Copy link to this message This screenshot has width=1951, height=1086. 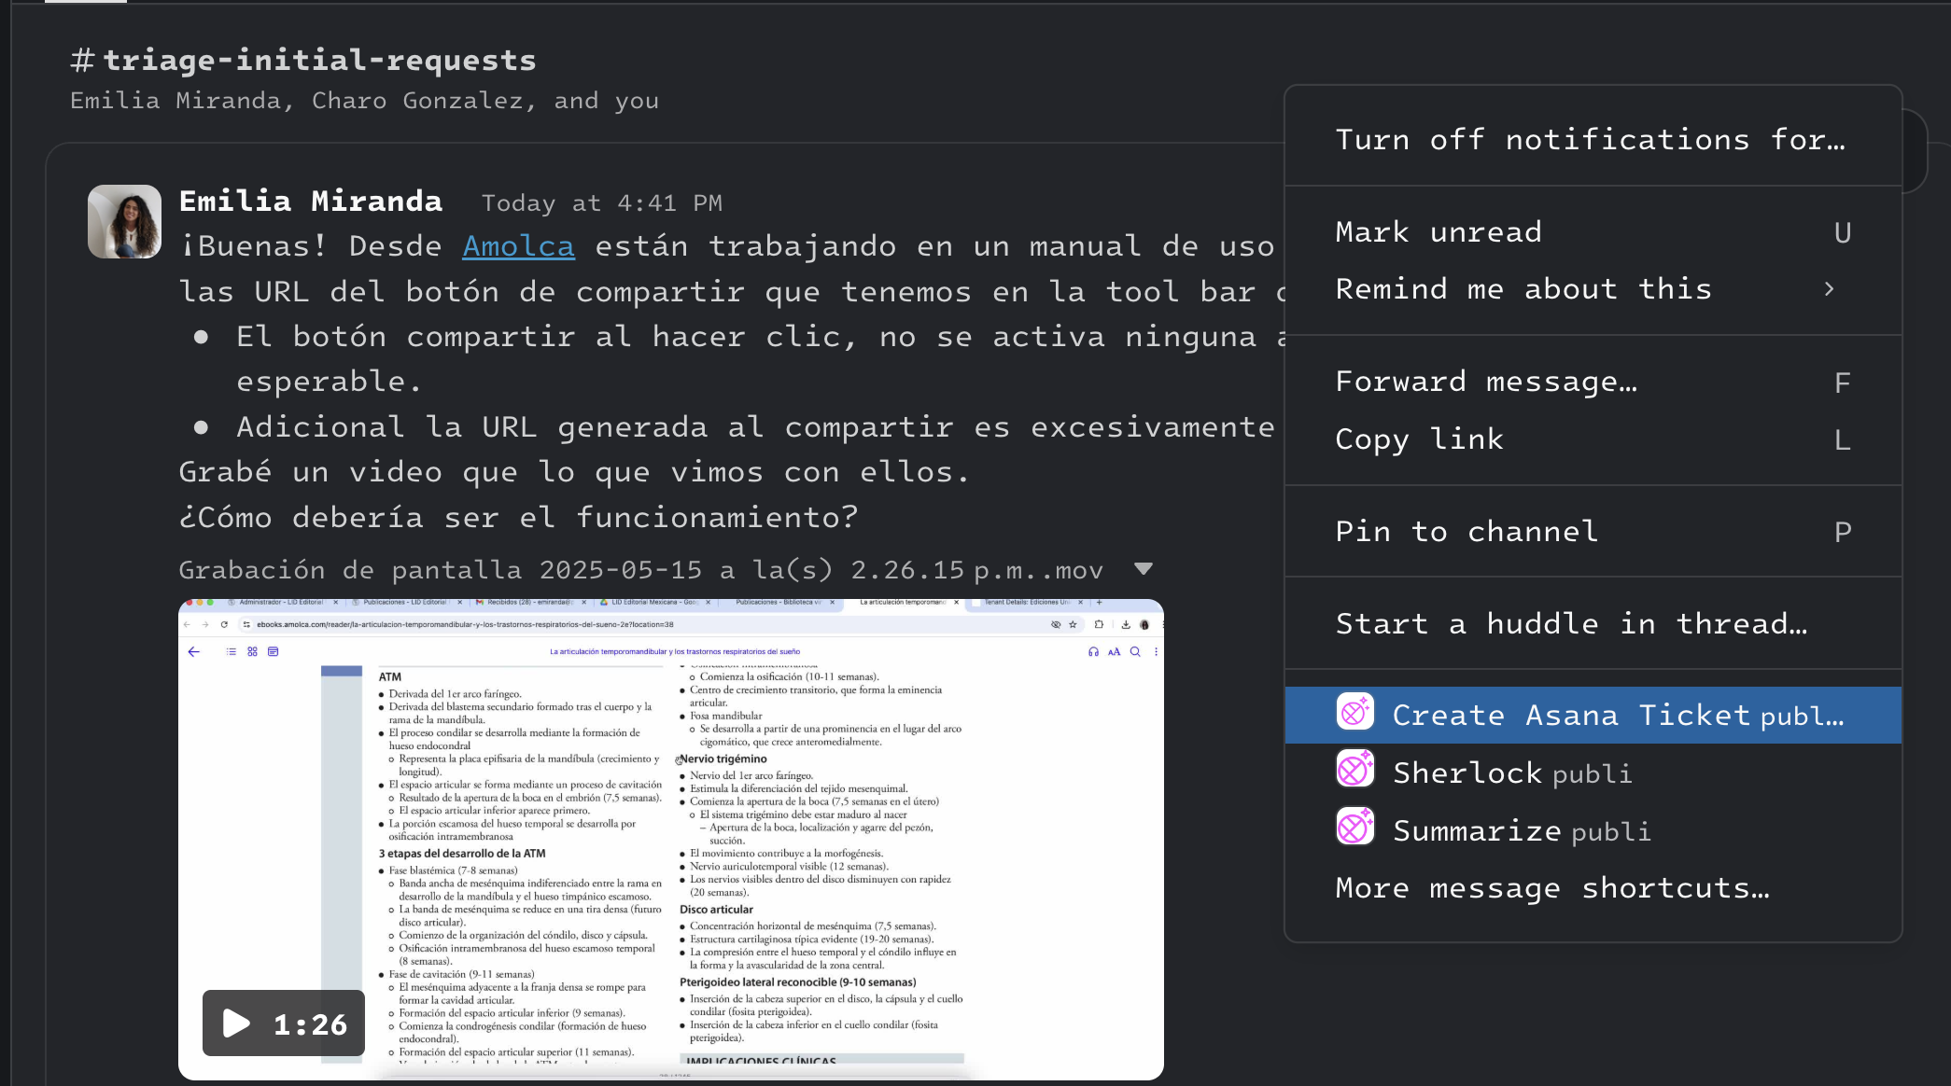pos(1419,439)
